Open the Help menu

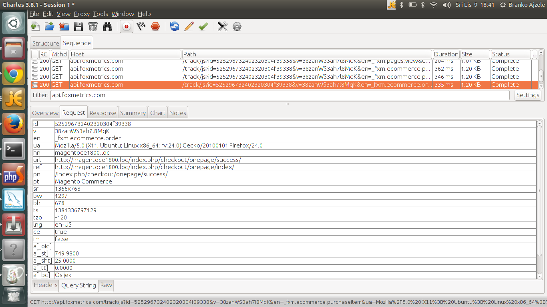[x=144, y=14]
